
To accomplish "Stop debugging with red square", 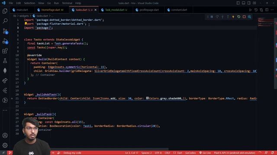I will (244, 17).
